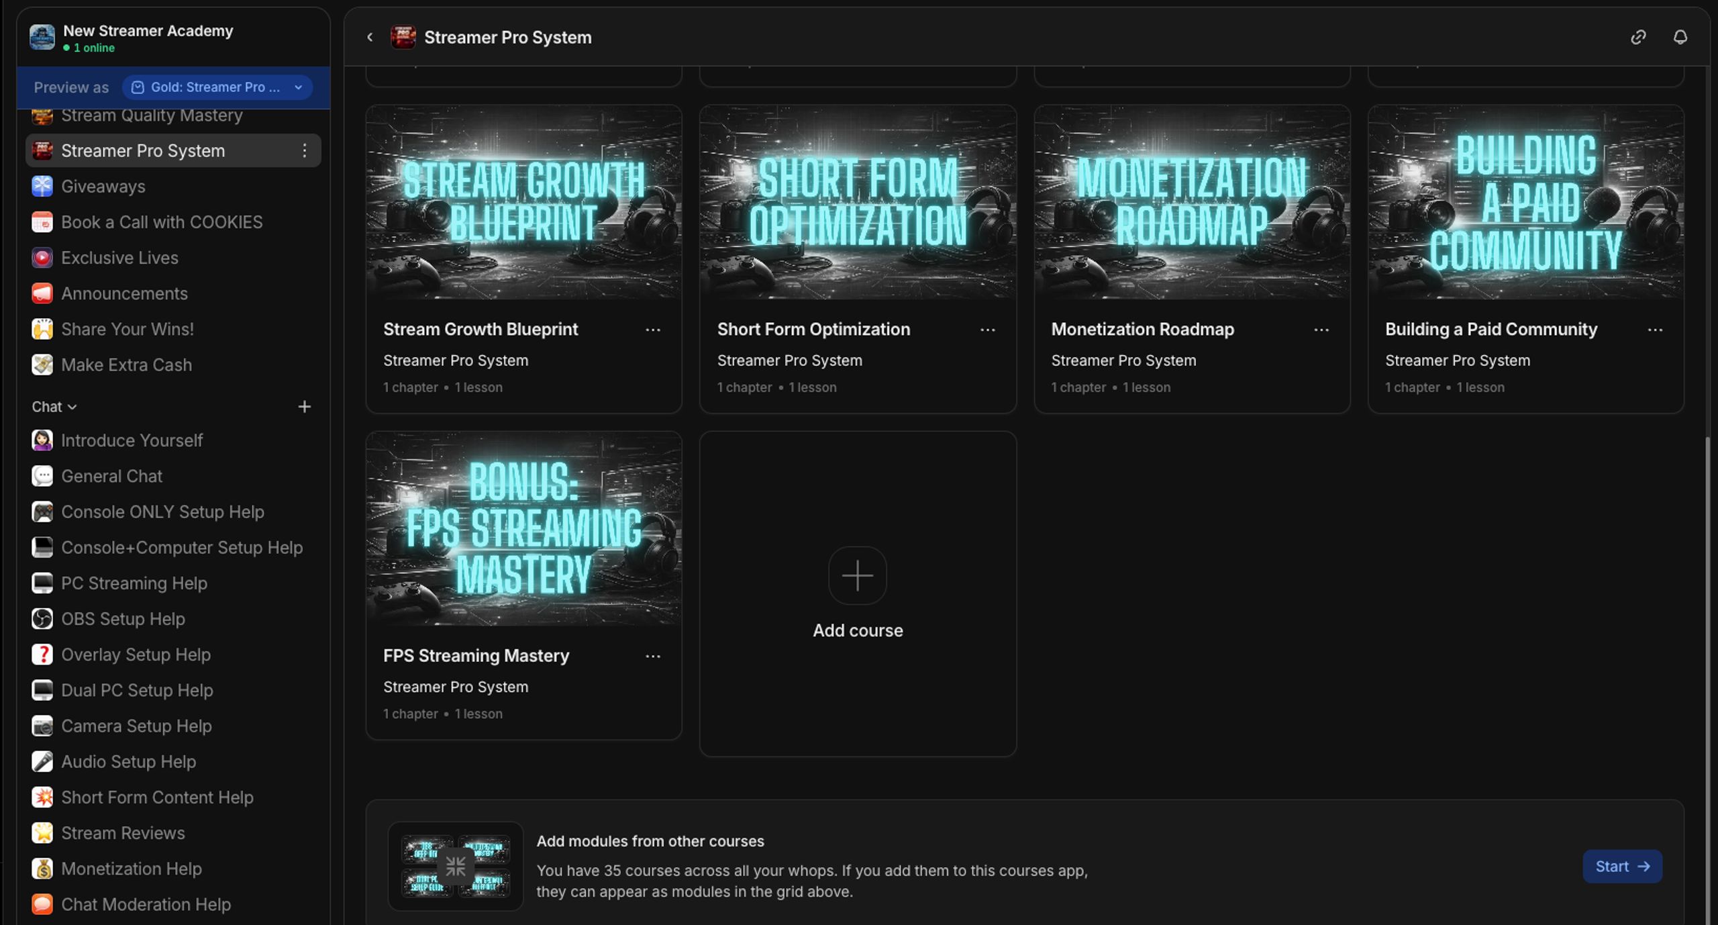Open Console ONLY Setup Help chat

click(173, 512)
